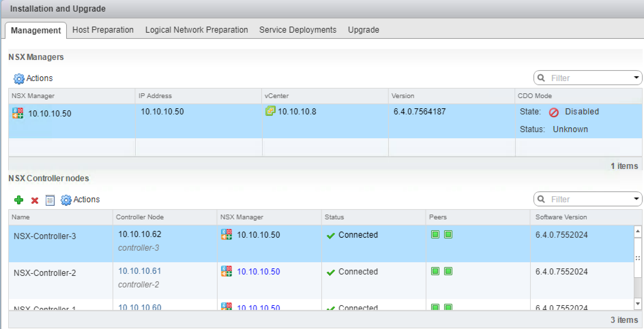Viewport: 644px width, 329px height.
Task: Click the controller-3 italic label
Action: 138,248
